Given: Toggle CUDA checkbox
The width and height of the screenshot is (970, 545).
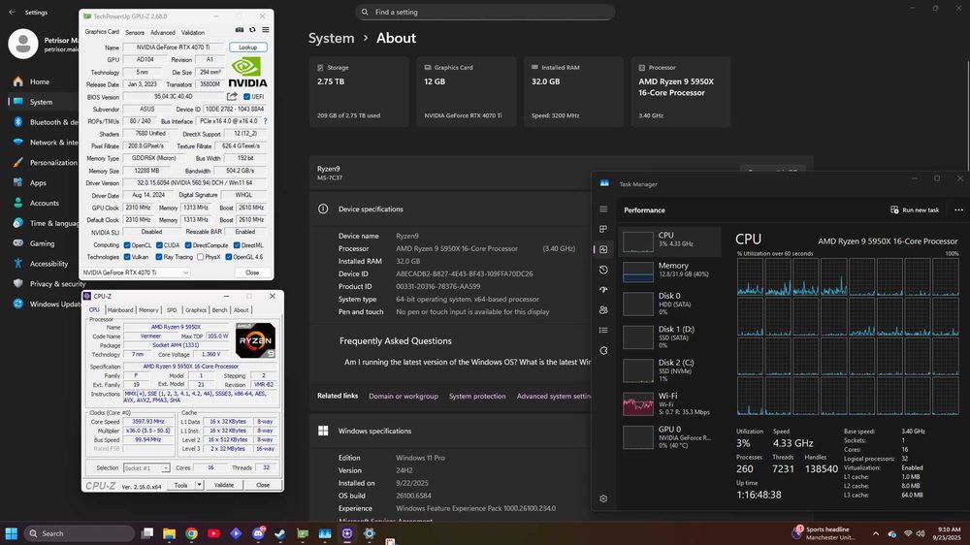Looking at the screenshot, I should tap(159, 245).
